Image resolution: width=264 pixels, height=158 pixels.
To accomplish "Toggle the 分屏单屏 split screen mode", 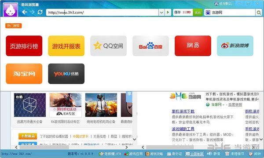I will point(194,154).
